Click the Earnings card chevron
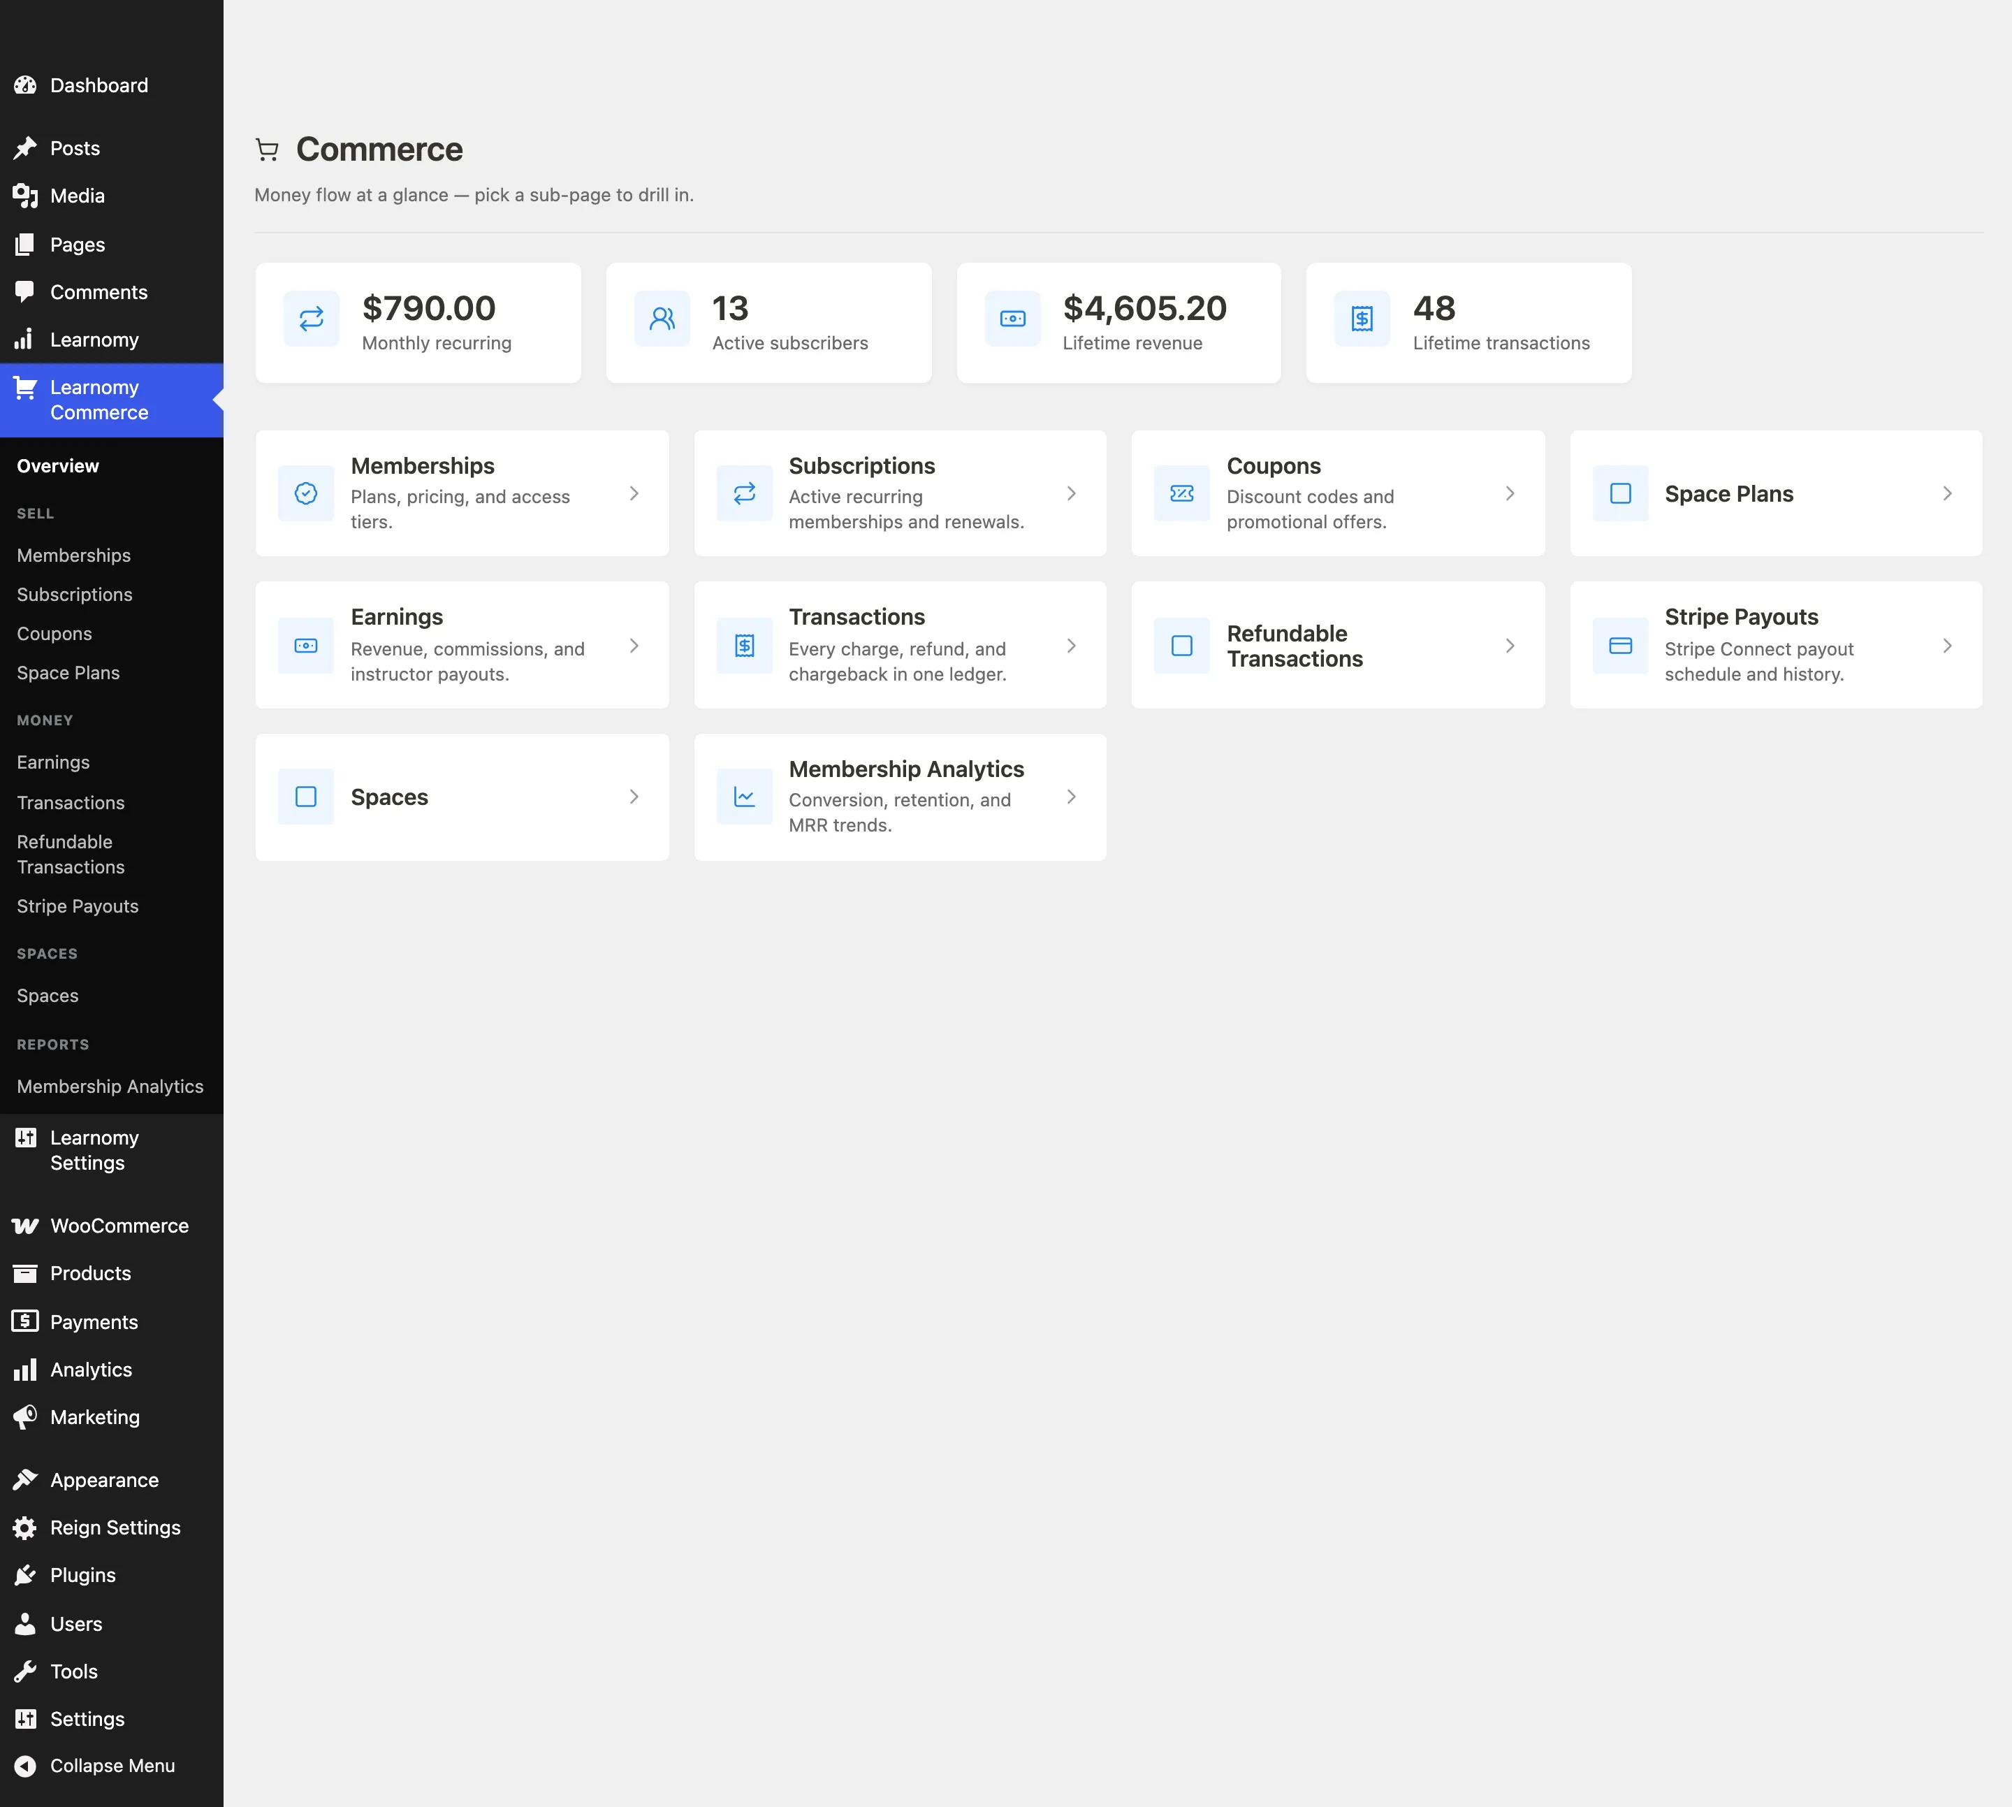 [x=634, y=646]
